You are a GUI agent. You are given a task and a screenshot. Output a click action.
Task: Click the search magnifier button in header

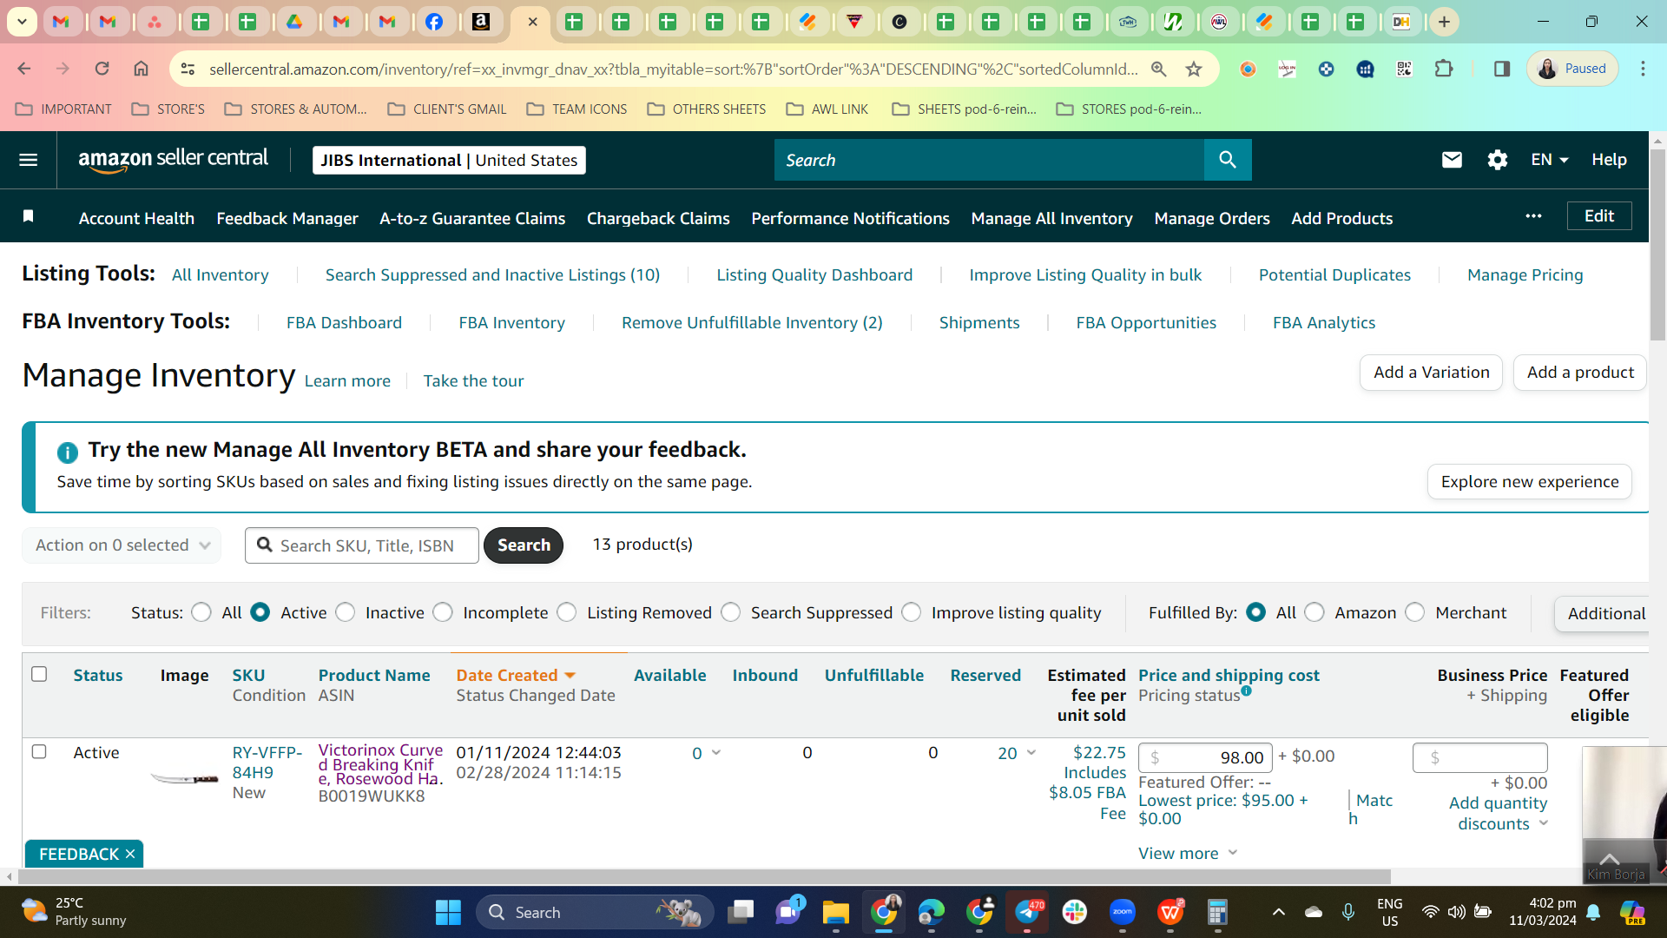(x=1228, y=160)
